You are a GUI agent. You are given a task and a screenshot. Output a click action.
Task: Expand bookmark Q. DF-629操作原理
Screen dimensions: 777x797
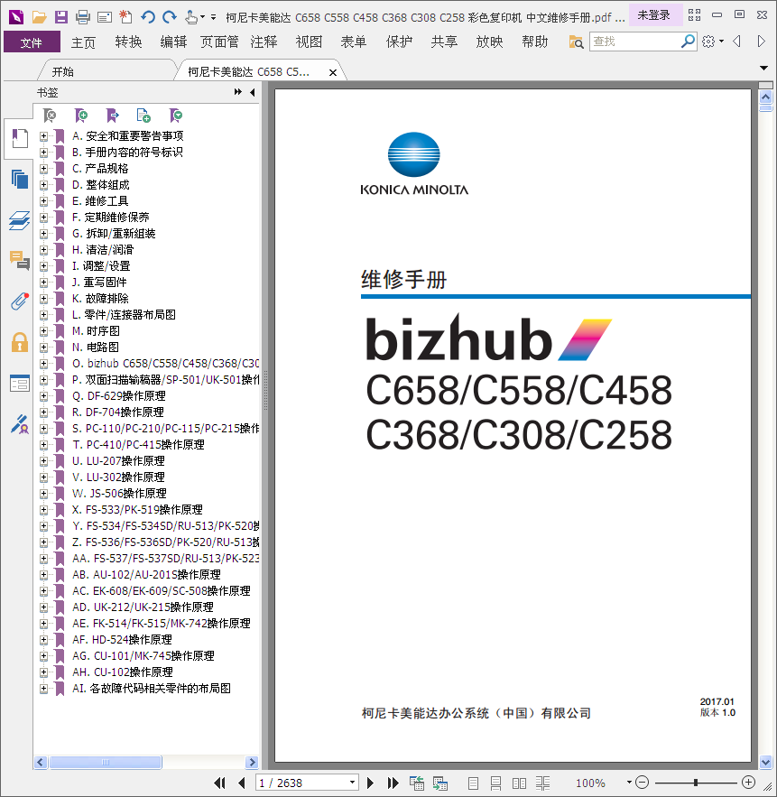[43, 396]
